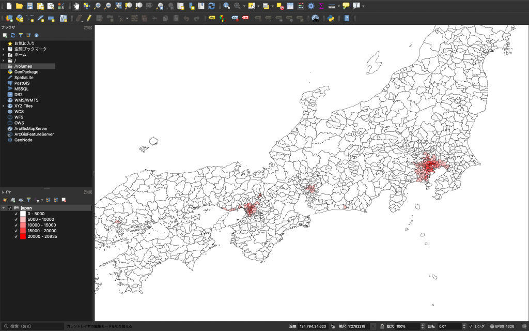Collapse the japan layer legend

(x=4, y=208)
